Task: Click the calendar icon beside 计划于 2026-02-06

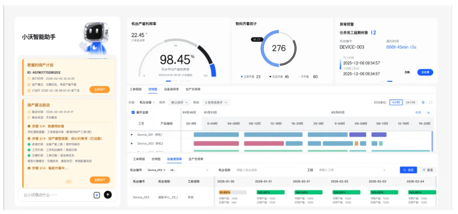Action: (29, 90)
